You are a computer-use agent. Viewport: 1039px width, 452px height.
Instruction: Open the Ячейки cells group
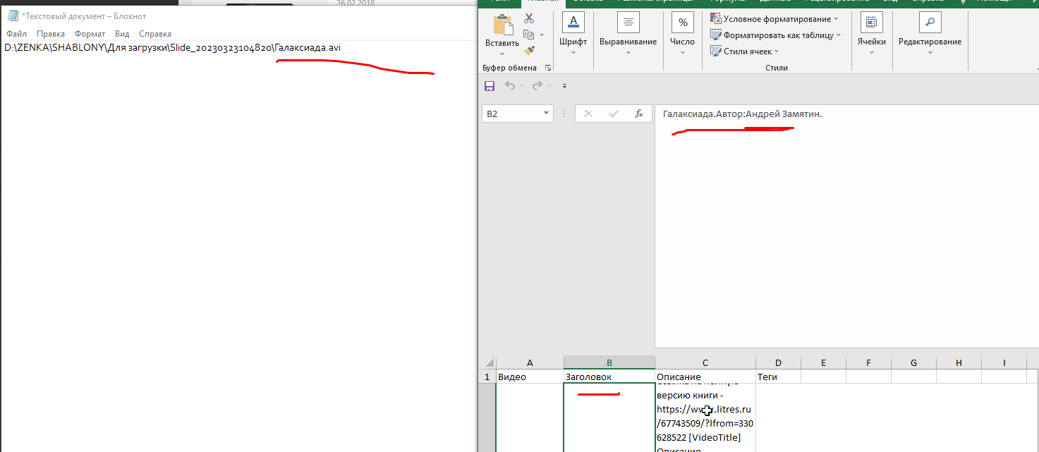(871, 35)
